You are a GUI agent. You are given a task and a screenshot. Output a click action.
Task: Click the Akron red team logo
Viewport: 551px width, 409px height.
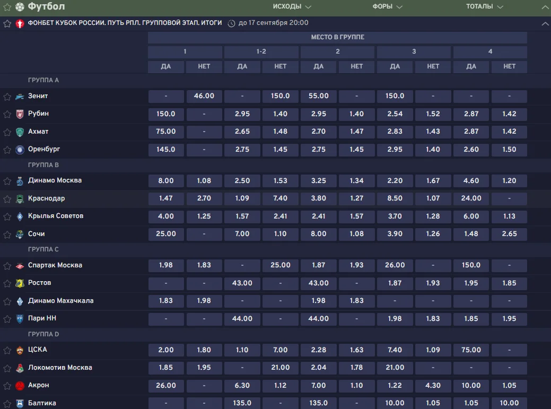click(x=20, y=386)
